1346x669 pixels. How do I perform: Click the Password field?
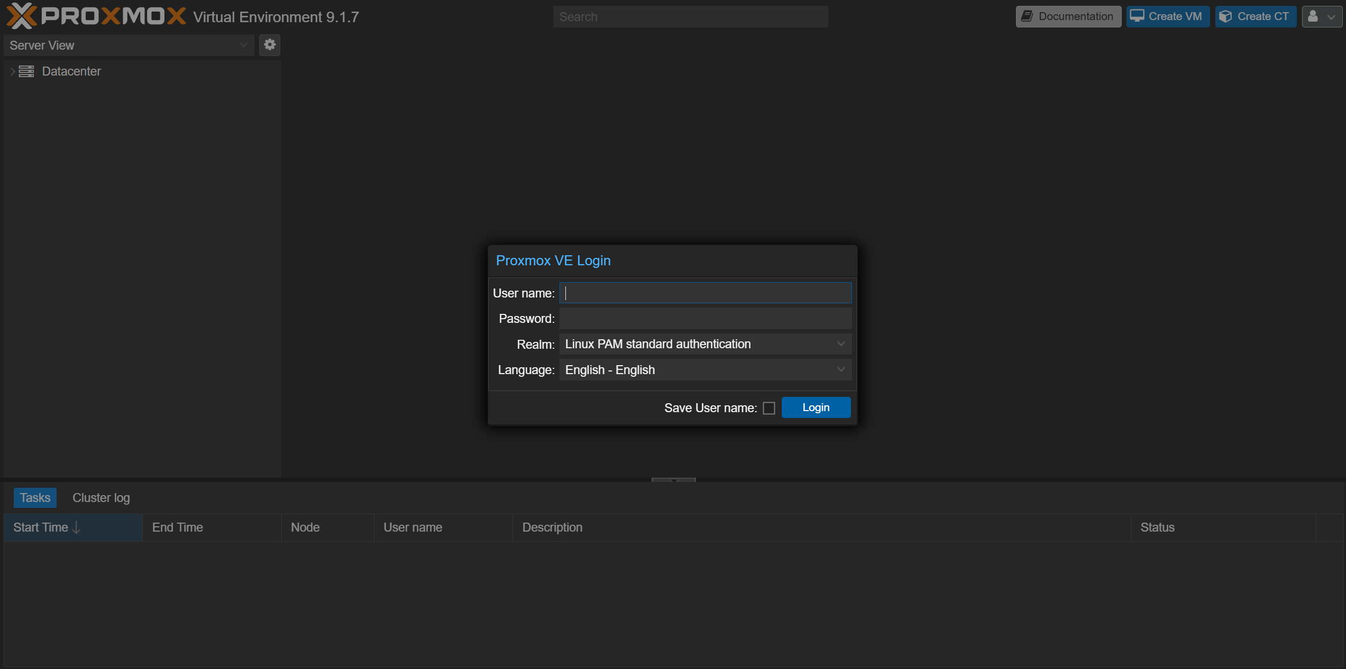(705, 319)
